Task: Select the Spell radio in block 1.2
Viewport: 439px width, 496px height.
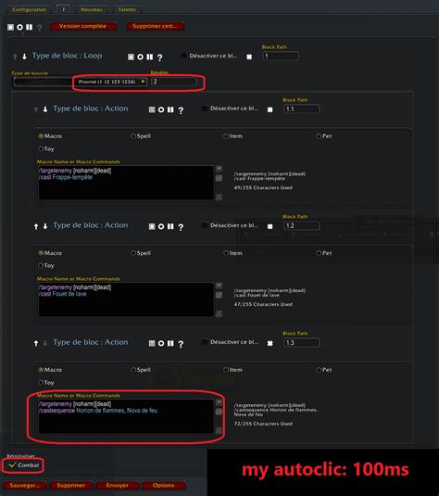Action: [133, 253]
